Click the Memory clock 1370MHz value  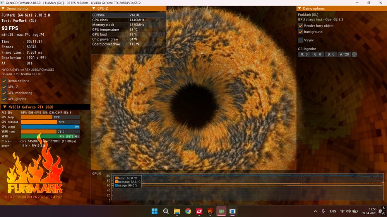[137, 25]
